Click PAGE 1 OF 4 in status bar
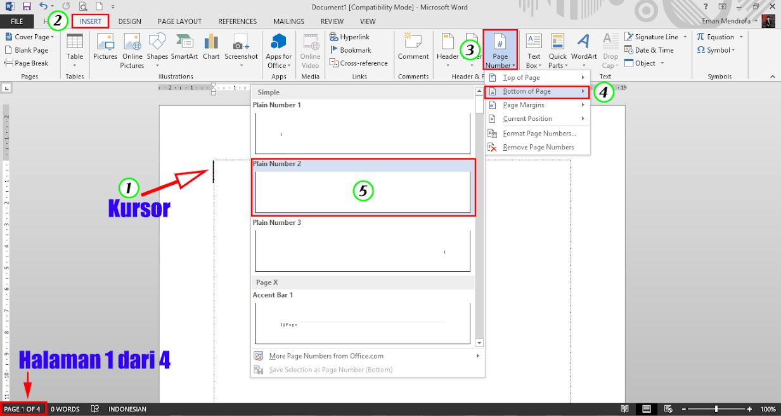The image size is (781, 416). (23, 409)
